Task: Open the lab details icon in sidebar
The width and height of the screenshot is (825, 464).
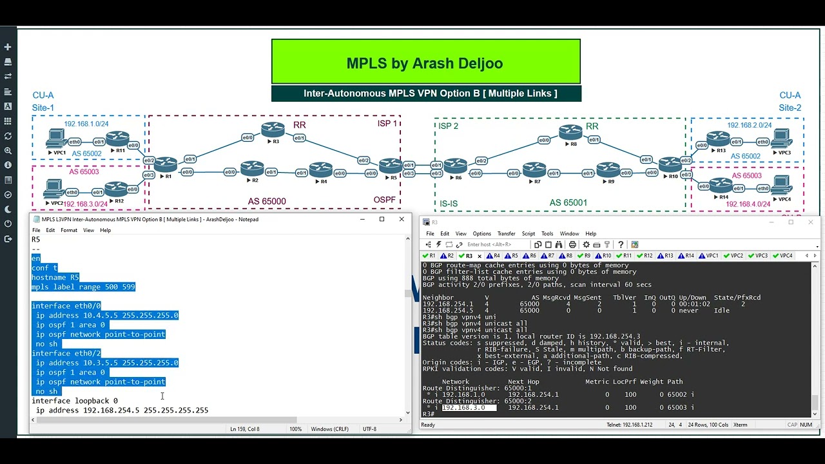Action: click(x=8, y=180)
